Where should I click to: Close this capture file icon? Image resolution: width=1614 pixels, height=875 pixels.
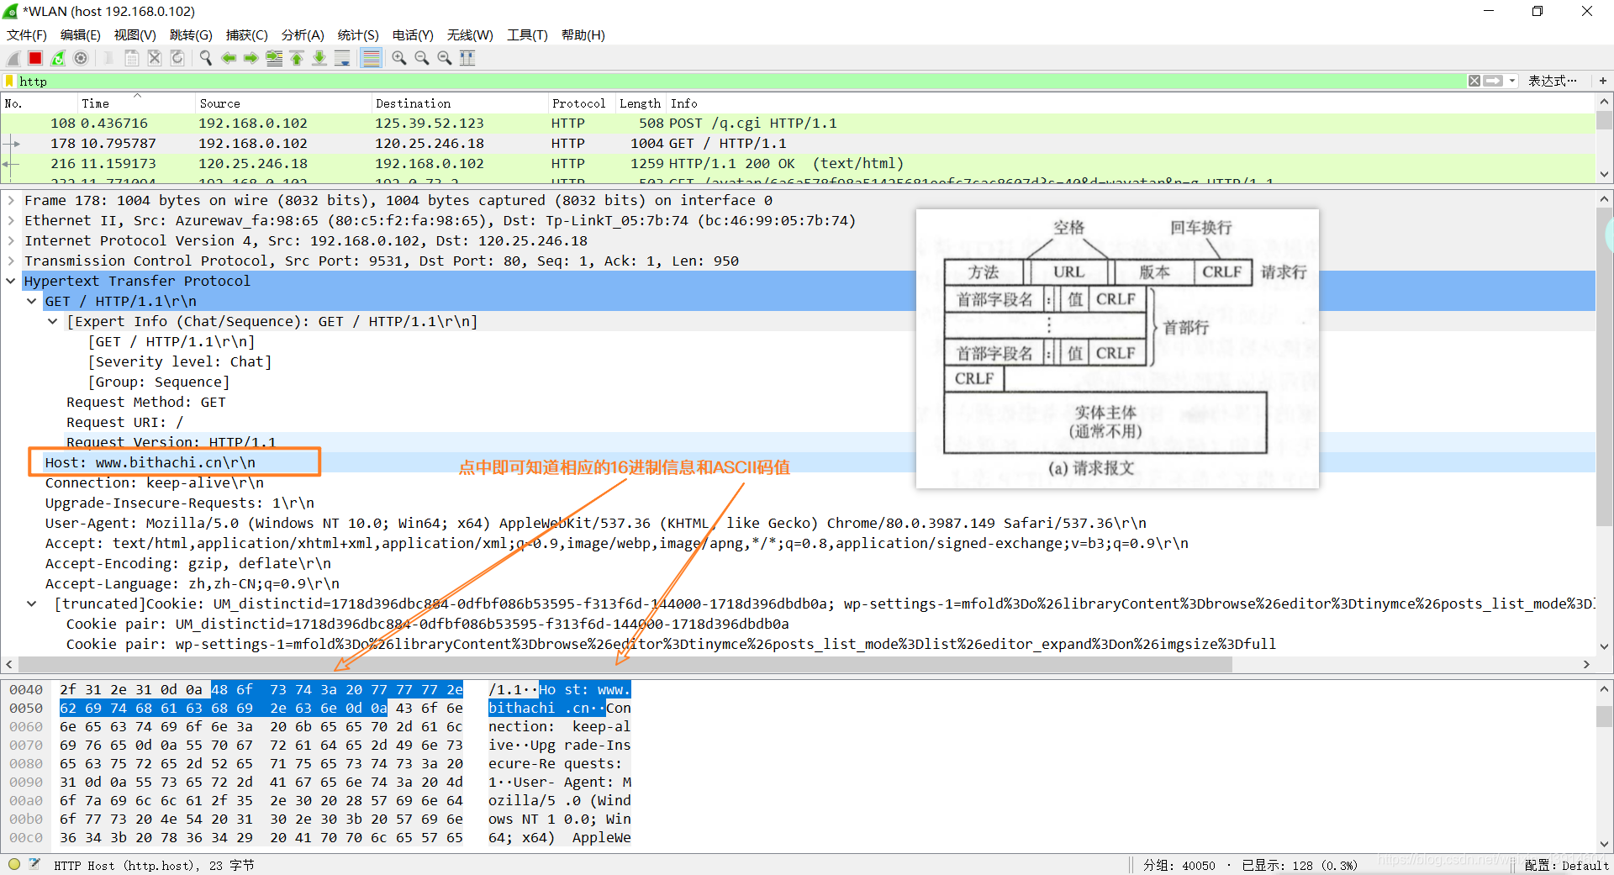point(155,58)
